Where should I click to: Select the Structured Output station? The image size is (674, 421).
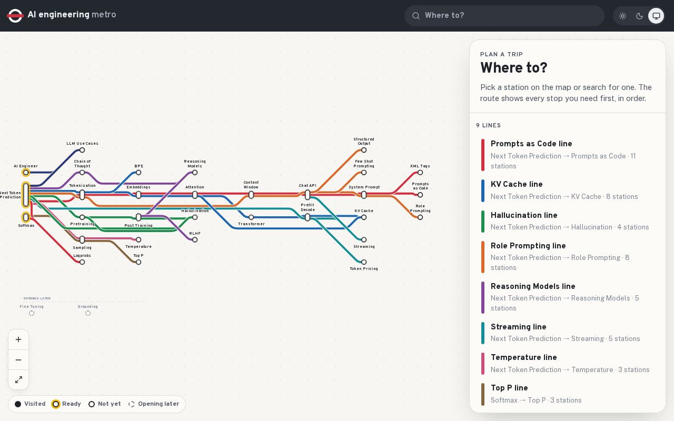click(364, 150)
